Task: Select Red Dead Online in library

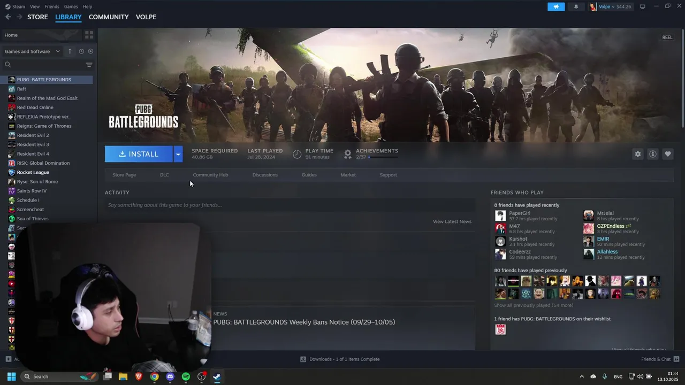Action: [35, 107]
